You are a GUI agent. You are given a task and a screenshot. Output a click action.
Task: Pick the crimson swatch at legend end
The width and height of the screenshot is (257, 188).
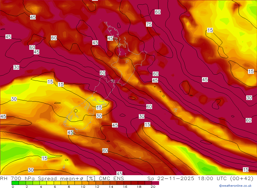(x=155, y=183)
